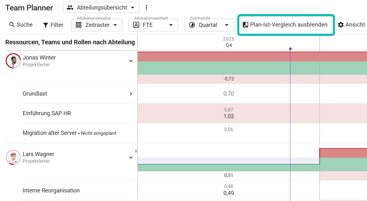
Task: Click Jonas Winter's avatar picture
Action: coord(13,61)
